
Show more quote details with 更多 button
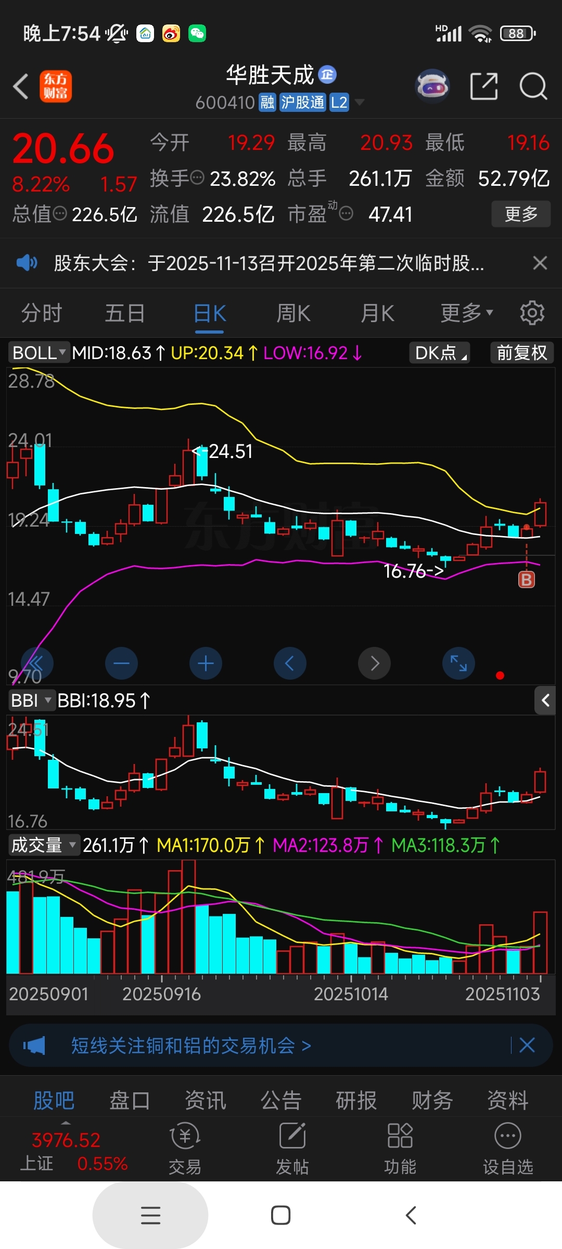click(521, 214)
